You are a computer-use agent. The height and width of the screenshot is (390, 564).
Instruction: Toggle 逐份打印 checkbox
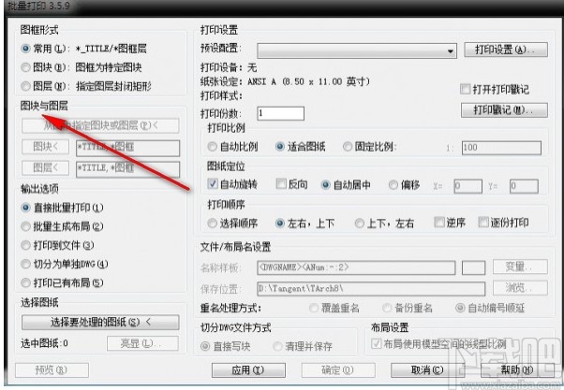tap(483, 223)
